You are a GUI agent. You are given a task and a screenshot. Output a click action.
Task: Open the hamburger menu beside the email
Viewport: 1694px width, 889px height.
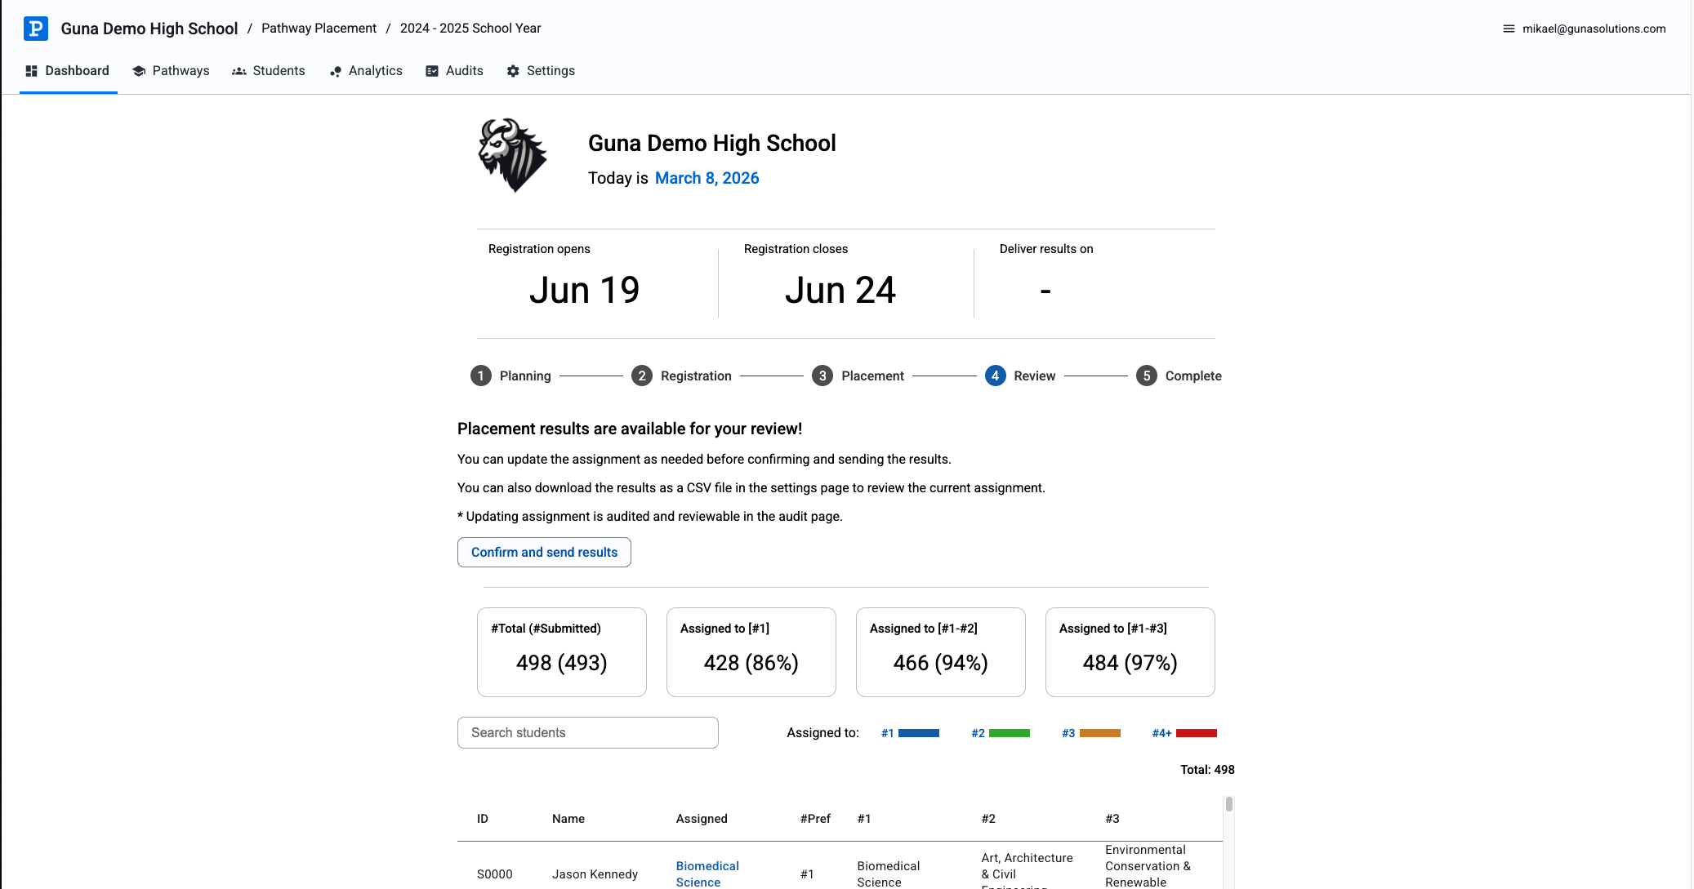click(x=1509, y=29)
